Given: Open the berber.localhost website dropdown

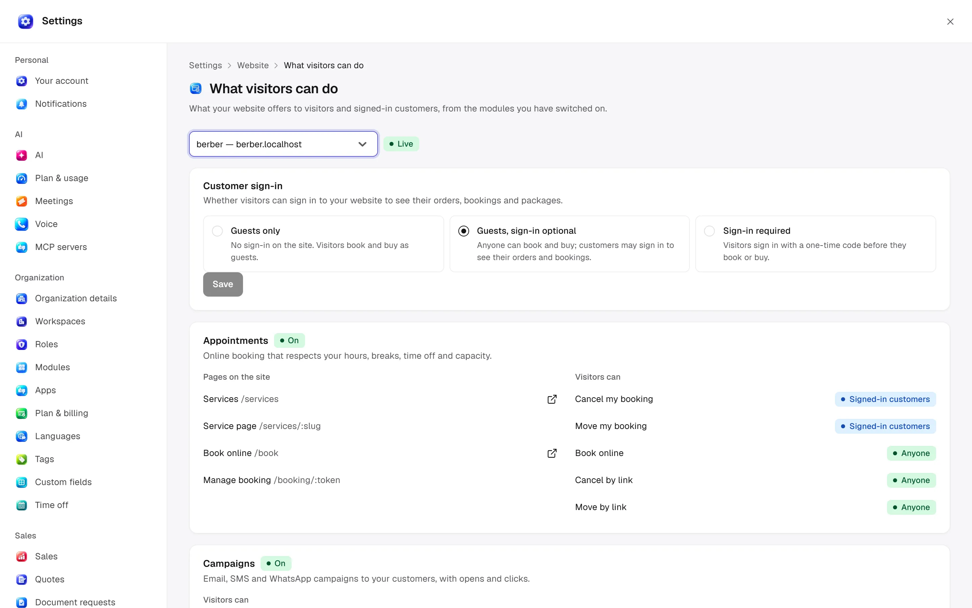Looking at the screenshot, I should tap(283, 144).
